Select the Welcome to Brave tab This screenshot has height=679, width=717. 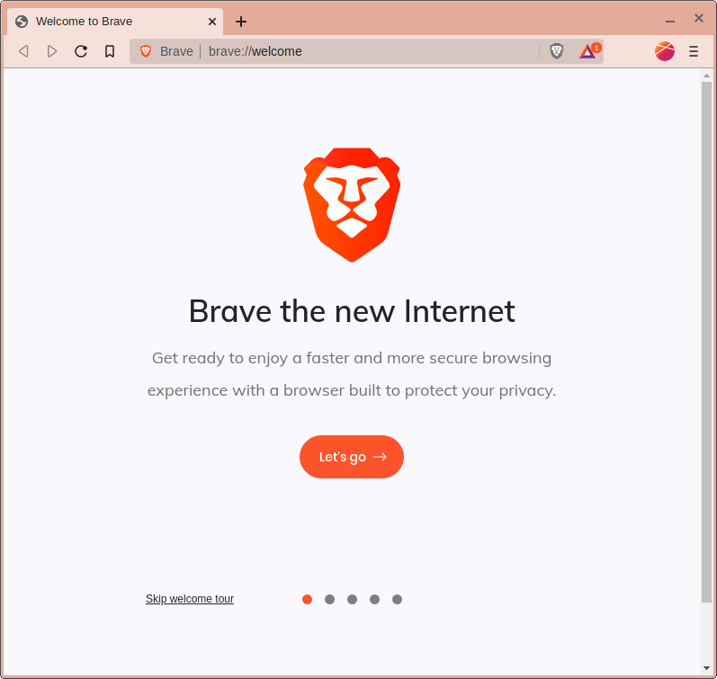click(x=114, y=22)
